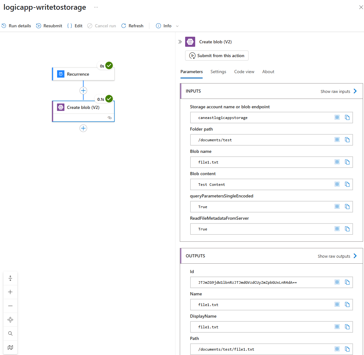Image resolution: width=364 pixels, height=355 pixels.
Task: Zoom in on the workflow canvas
Action: 10,292
